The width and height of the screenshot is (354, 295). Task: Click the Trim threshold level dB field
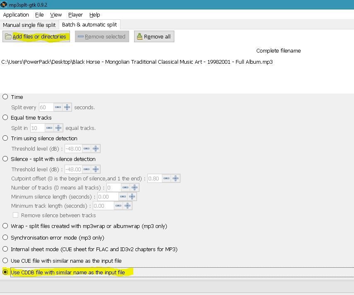[x=73, y=149]
